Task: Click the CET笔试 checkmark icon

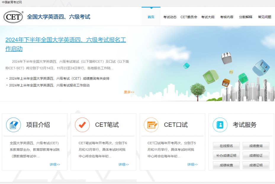Action: [x=82, y=125]
